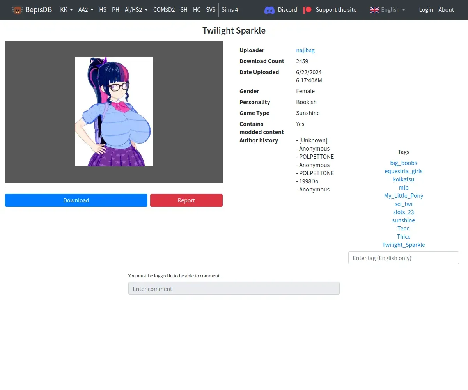Viewport: 468px width, 390px height.
Task: Open the SVS section
Action: [211, 10]
